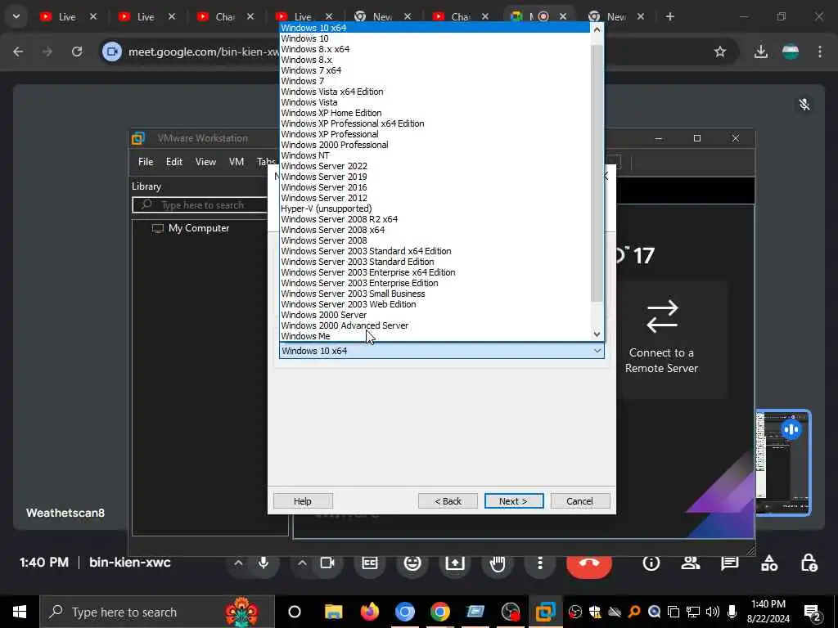Click the Present now screen share icon

[455, 563]
